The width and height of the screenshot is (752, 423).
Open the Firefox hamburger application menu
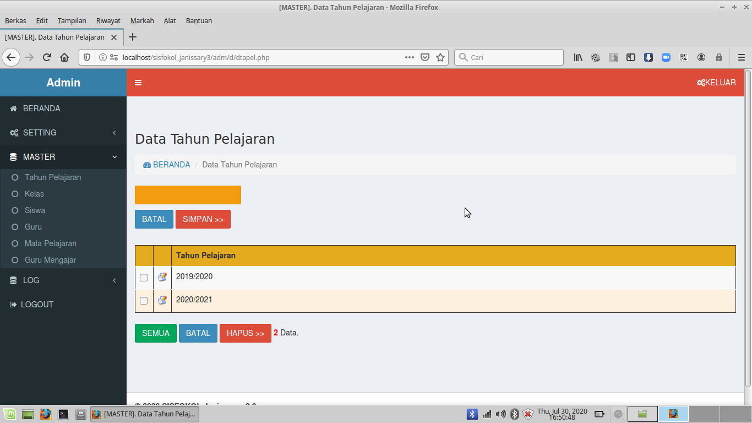click(741, 57)
